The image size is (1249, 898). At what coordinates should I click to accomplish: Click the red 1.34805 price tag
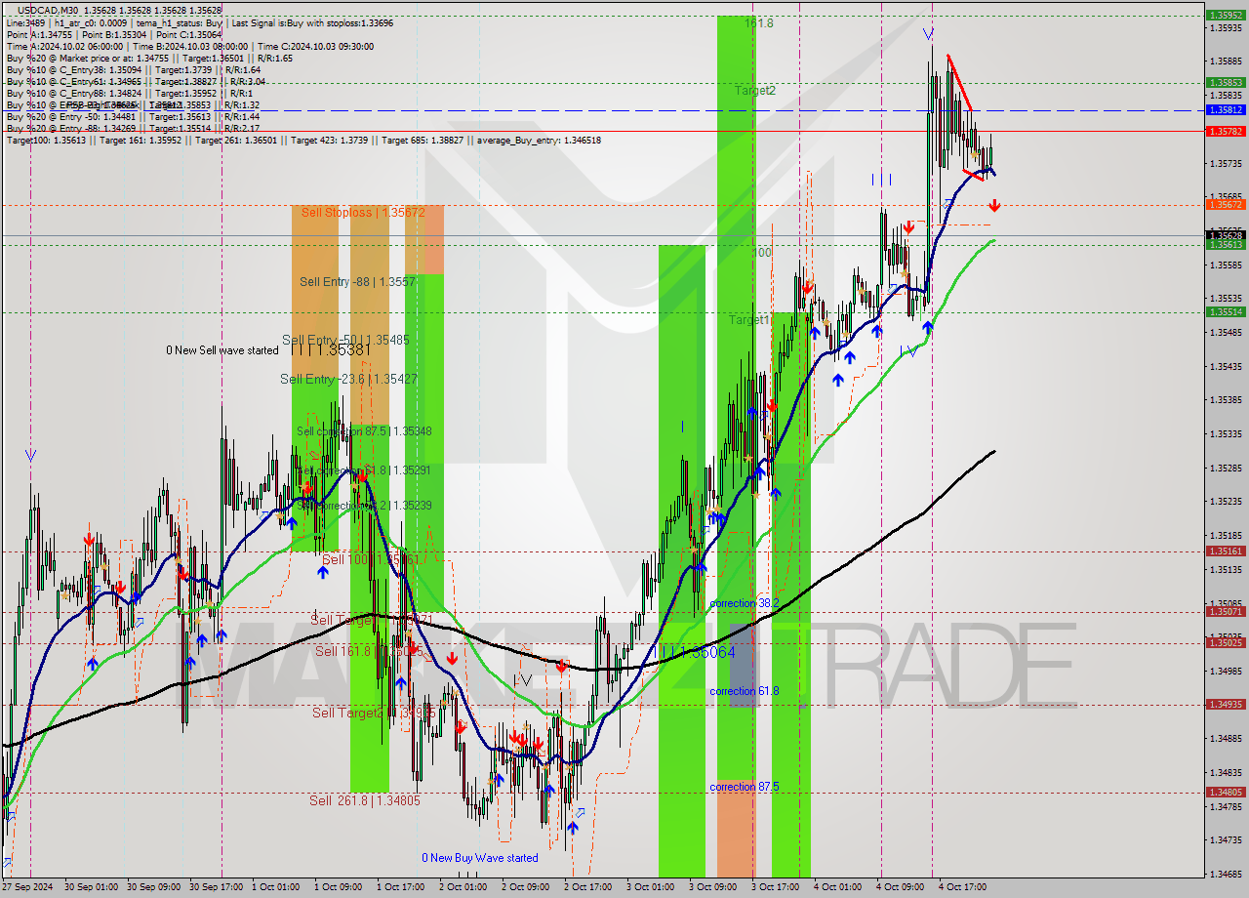coord(1225,793)
